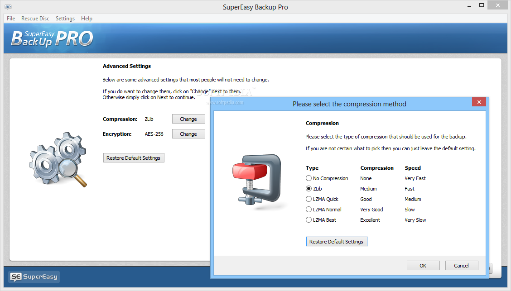The image size is (511, 291).
Task: Click the 'Slow' speed value for LZMA Normal
Action: tap(410, 210)
